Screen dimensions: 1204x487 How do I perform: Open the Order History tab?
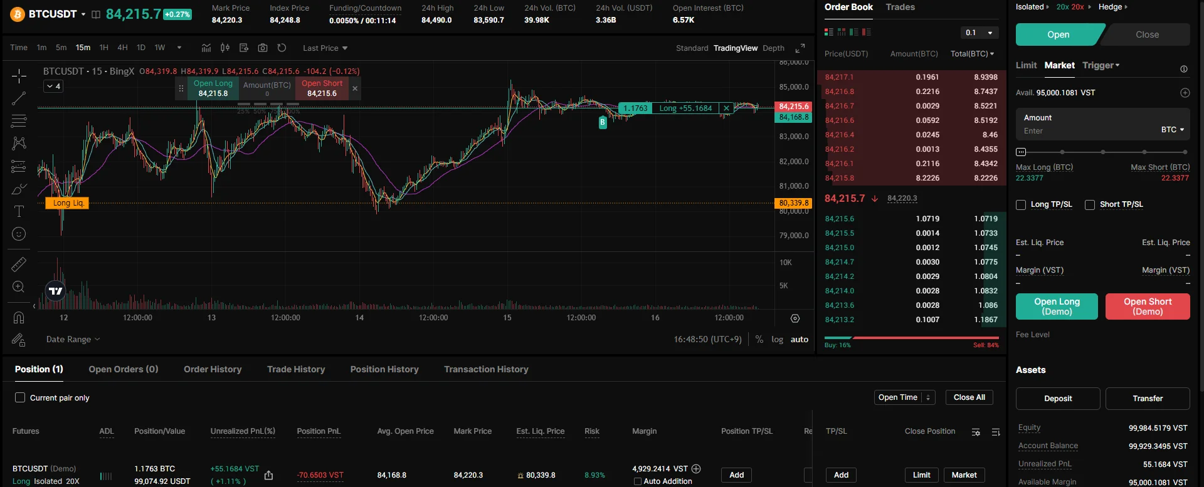213,369
